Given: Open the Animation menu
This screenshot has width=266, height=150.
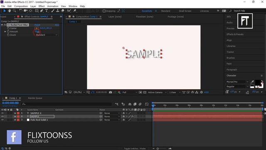Looking at the screenshot, I should click(x=53, y=6).
